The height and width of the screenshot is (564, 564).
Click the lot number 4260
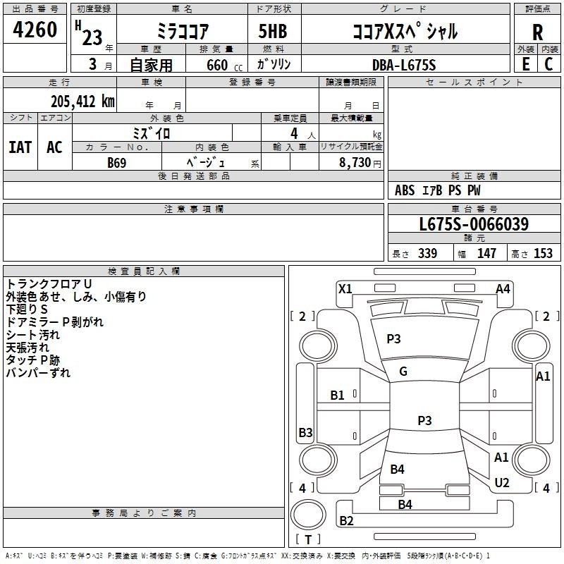[x=35, y=31]
